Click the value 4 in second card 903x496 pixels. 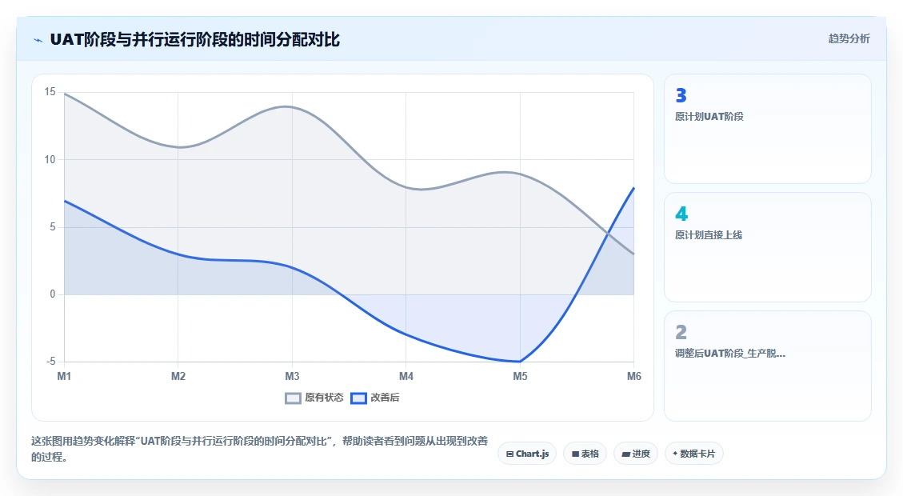[681, 214]
